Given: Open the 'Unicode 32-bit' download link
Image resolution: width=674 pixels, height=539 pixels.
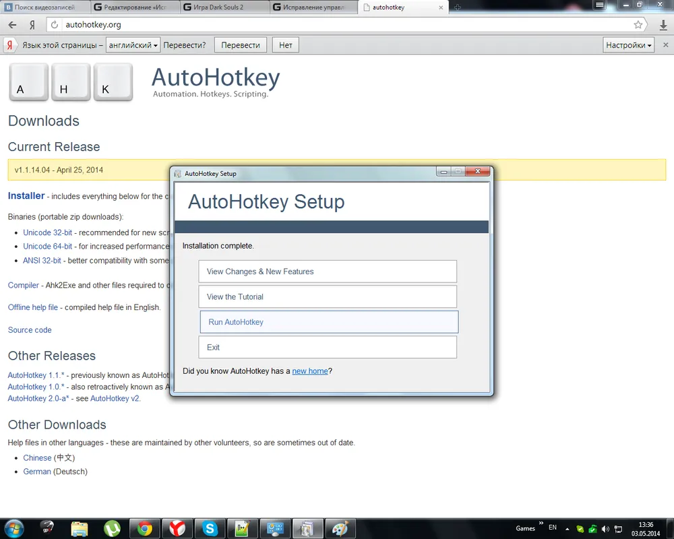Looking at the screenshot, I should 47,232.
